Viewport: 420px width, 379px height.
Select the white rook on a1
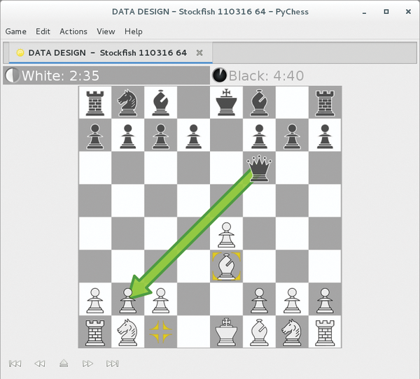tap(95, 332)
